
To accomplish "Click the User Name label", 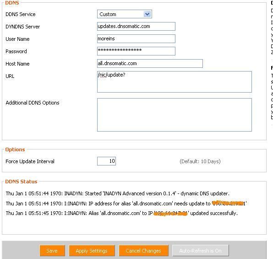I will click(x=17, y=39).
